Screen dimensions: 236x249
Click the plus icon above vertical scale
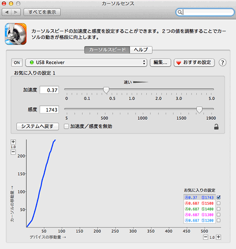tap(13, 142)
